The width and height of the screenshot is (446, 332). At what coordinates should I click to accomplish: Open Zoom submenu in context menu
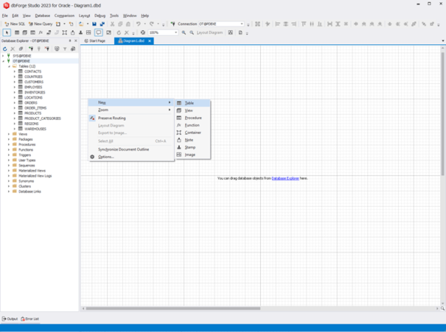(131, 110)
